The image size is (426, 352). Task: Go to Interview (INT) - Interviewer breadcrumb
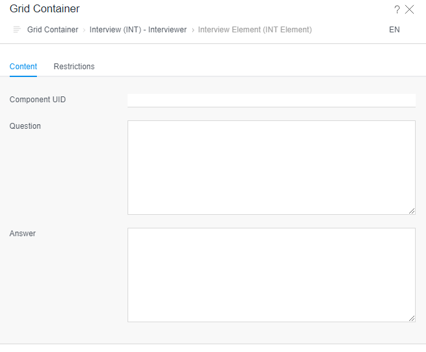coord(138,29)
